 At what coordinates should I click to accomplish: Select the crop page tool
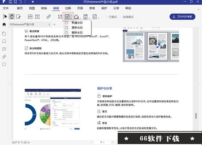[60, 17]
